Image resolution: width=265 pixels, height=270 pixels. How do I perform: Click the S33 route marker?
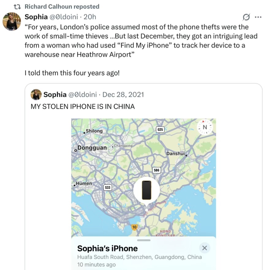coord(108,187)
